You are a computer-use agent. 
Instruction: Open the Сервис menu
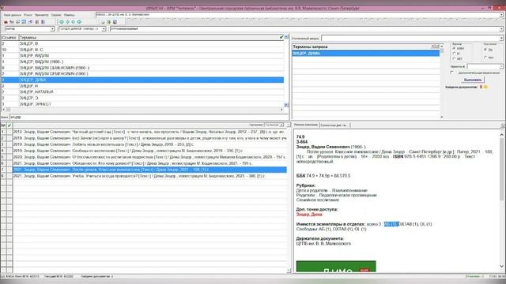click(x=56, y=15)
